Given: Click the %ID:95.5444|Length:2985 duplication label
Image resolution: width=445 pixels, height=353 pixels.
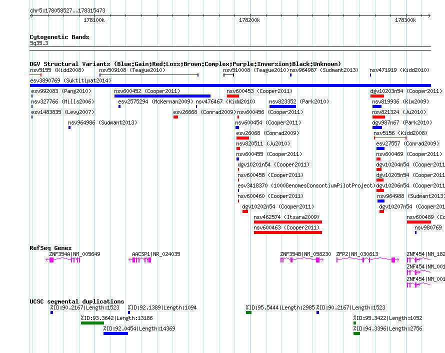Looking at the screenshot, I should point(280,307).
